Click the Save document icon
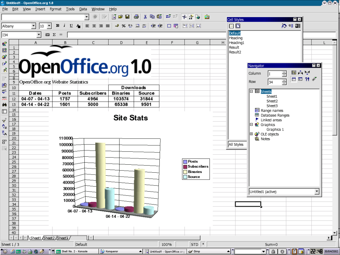340x255 pixels. [x=127, y=17]
